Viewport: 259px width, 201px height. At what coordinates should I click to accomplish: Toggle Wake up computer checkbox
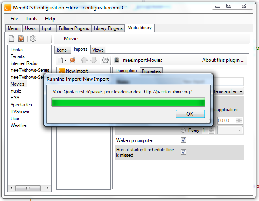point(183,140)
